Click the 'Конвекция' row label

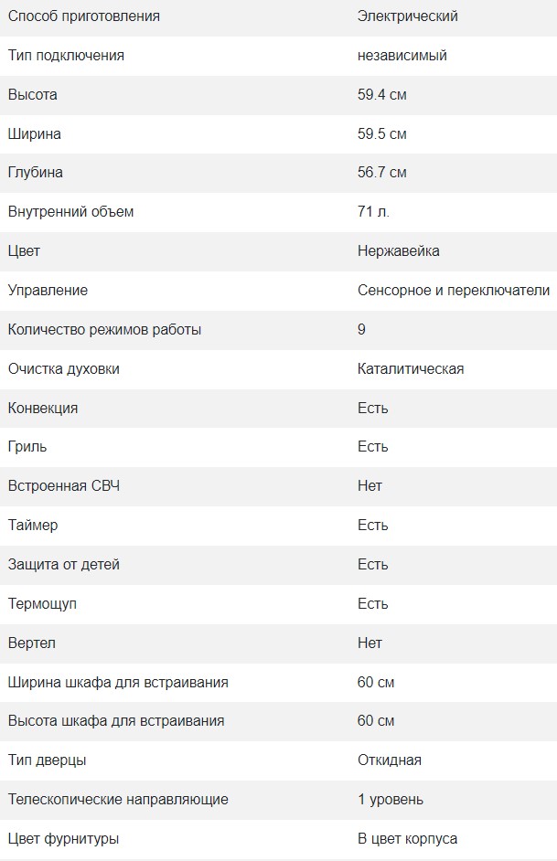pos(42,409)
